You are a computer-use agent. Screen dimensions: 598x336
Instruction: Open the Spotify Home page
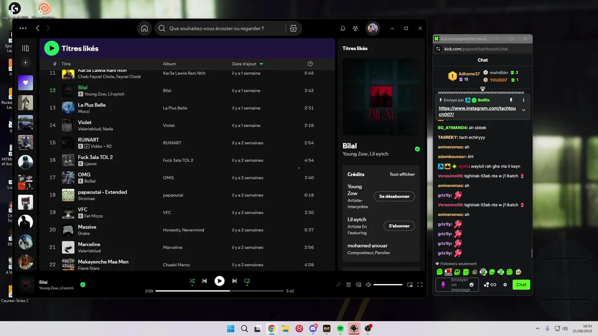pos(144,28)
